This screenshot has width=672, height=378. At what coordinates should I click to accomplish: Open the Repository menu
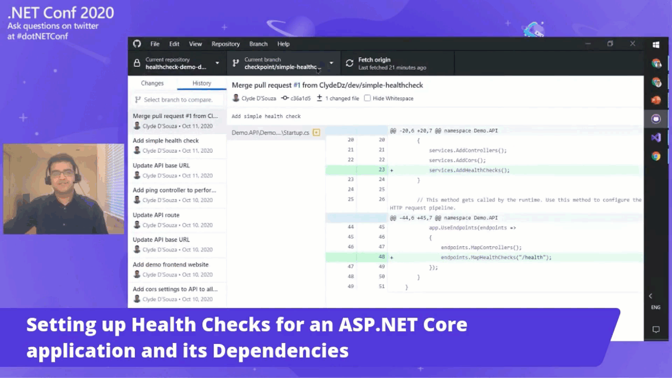tap(226, 44)
